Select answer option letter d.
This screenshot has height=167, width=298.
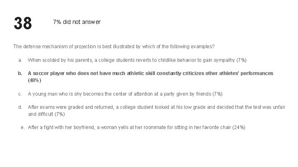(20, 107)
